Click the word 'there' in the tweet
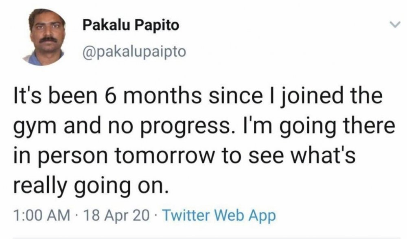This screenshot has width=407, height=239. click(x=369, y=125)
